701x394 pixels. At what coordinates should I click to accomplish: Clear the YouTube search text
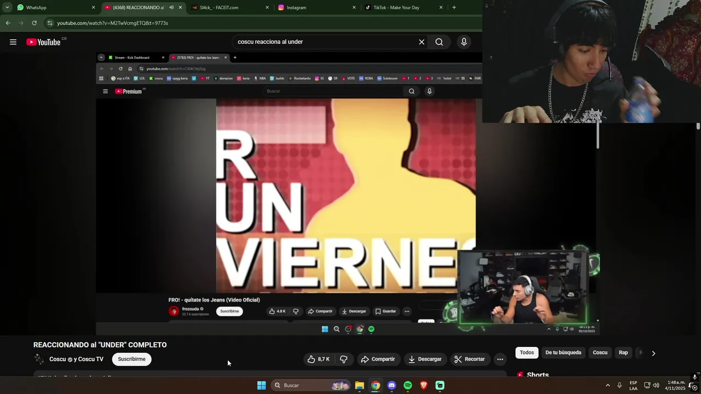(x=422, y=42)
